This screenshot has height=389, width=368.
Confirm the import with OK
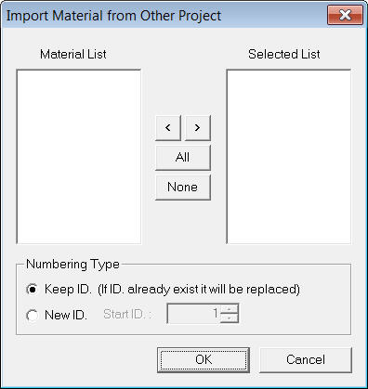(204, 360)
